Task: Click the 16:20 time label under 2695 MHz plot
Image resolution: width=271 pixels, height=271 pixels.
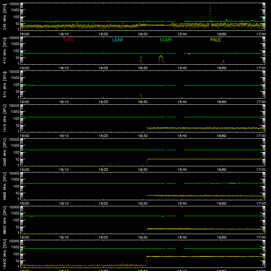Action: pyautogui.click(x=103, y=170)
